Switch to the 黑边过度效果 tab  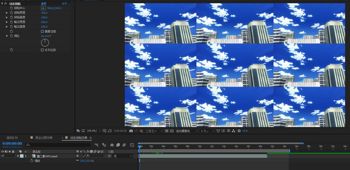point(44,138)
